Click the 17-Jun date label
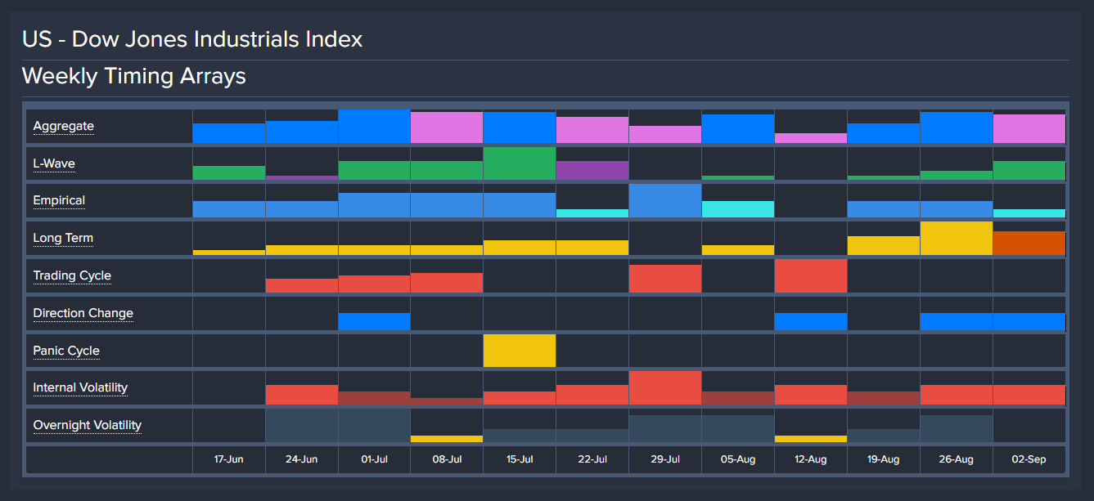 point(228,459)
